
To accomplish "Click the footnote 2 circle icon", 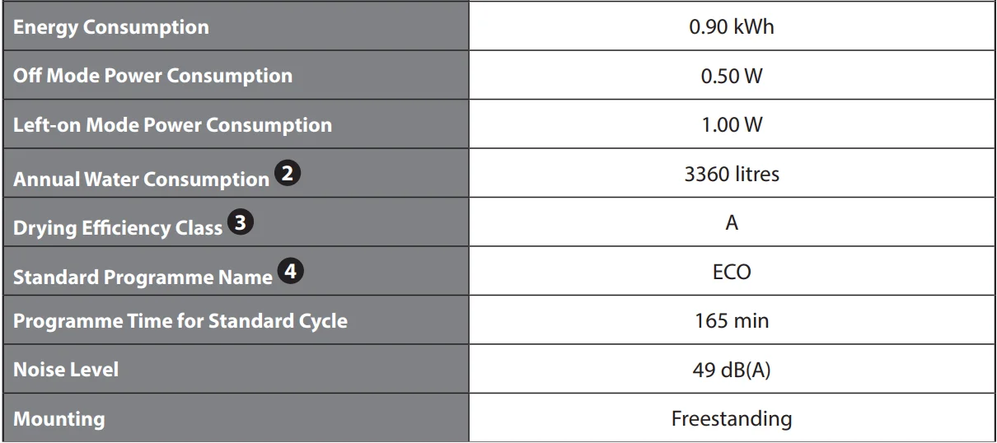I will click(287, 175).
